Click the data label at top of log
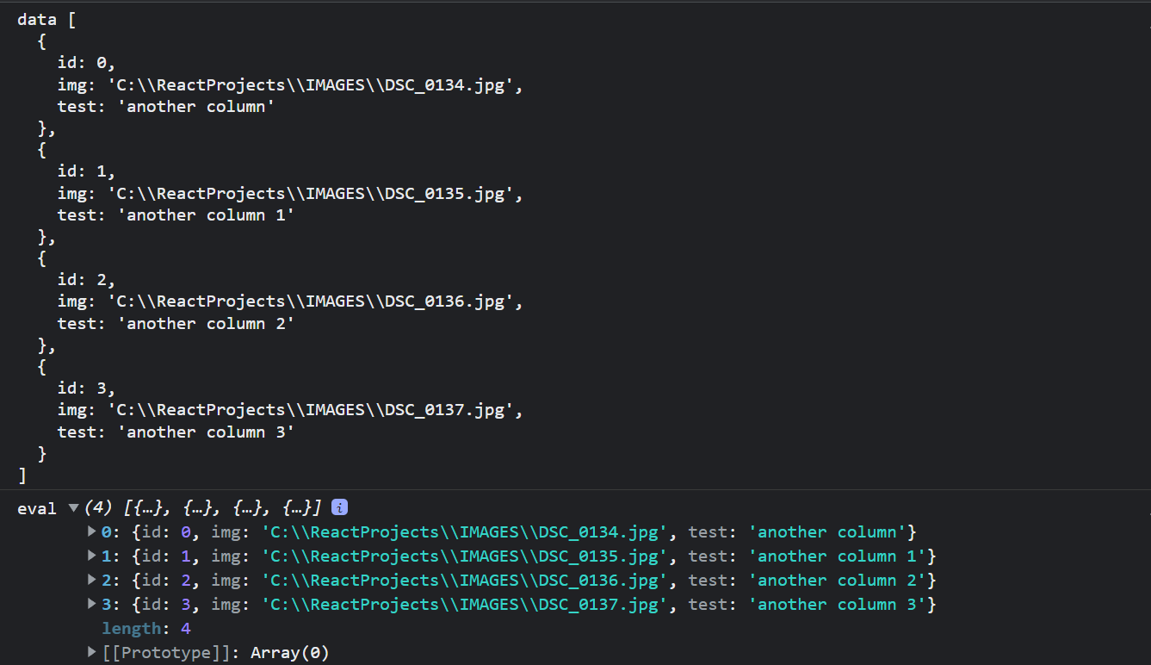Screen dimensions: 1151x665 (x=37, y=20)
